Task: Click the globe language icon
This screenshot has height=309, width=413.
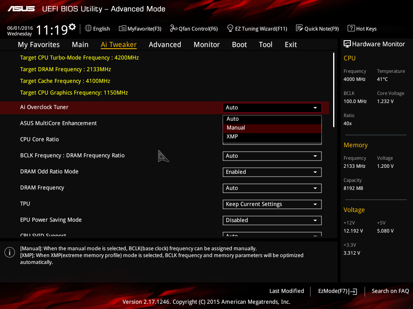Action: pos(88,28)
